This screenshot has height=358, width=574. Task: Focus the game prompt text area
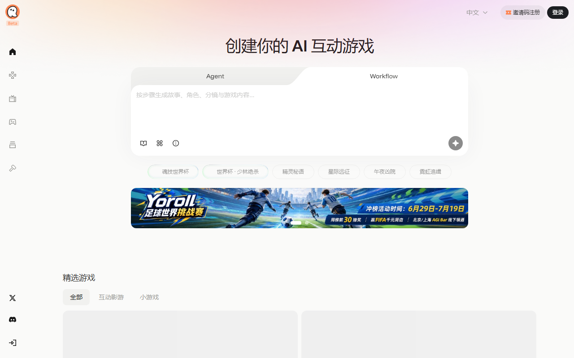[x=300, y=110]
